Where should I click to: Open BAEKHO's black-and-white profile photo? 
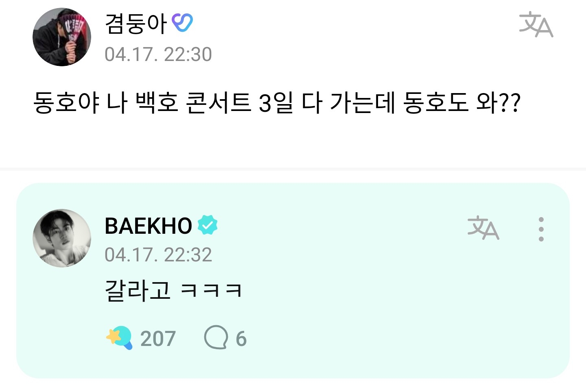pos(62,238)
